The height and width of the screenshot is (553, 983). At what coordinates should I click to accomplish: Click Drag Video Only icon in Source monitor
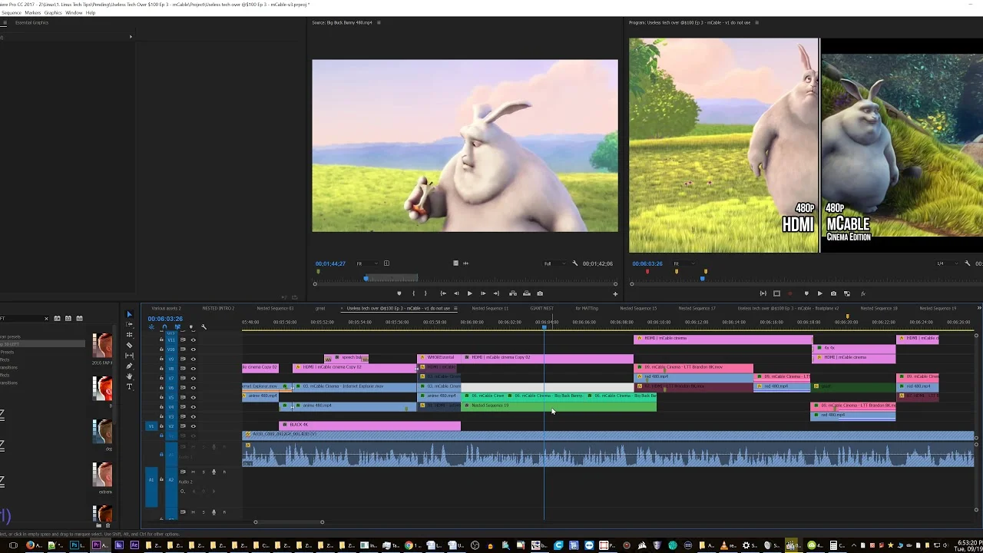pyautogui.click(x=455, y=263)
